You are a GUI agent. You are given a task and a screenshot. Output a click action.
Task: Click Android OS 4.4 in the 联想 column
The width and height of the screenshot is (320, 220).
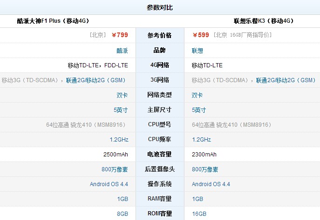[211, 184]
